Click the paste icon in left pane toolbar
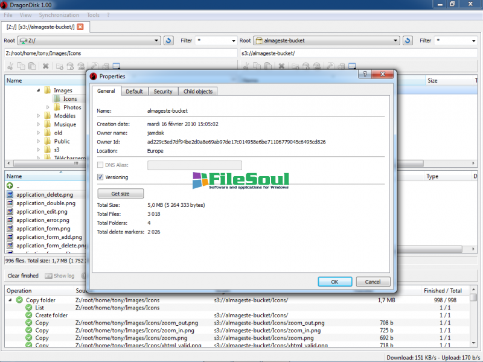483x362 pixels. 33,66
